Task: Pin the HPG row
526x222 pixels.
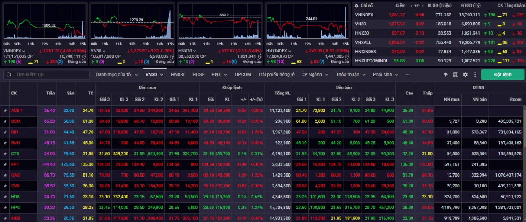Action: [x=5, y=207]
